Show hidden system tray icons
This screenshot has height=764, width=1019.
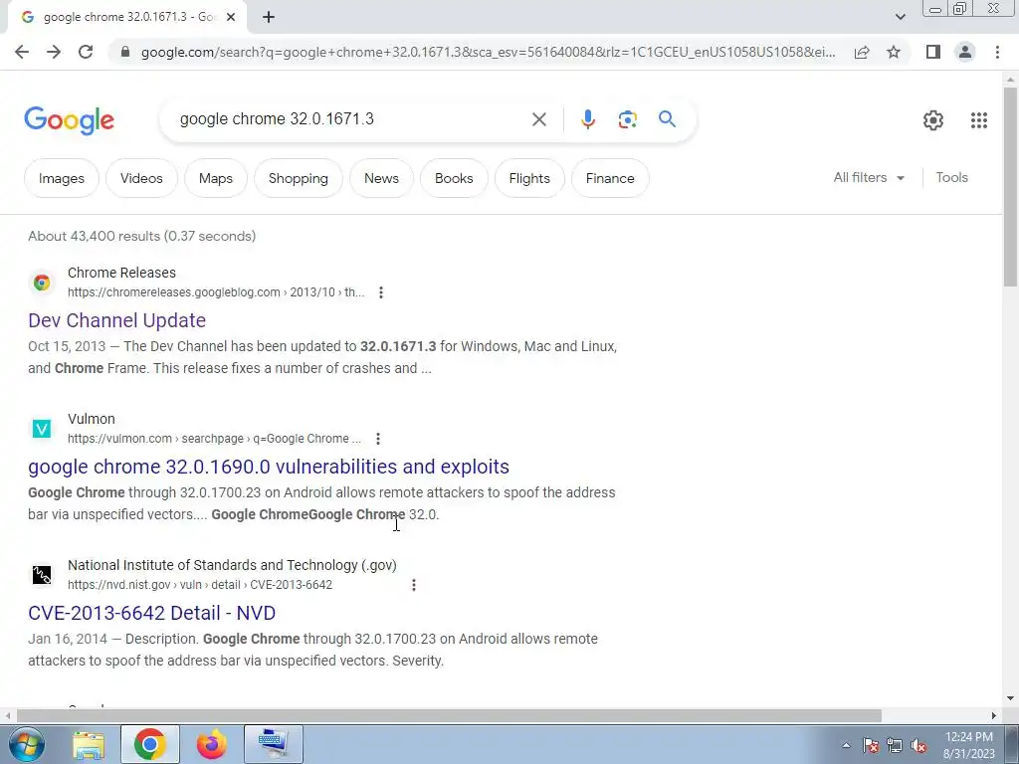click(846, 745)
